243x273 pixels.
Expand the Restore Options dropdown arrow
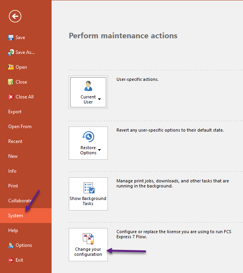click(99, 150)
